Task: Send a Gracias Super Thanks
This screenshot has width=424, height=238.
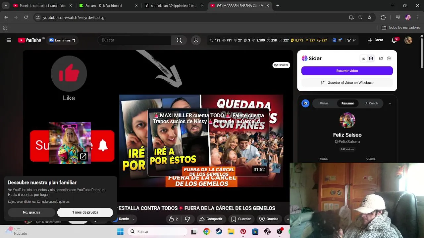Action: [x=269, y=219]
